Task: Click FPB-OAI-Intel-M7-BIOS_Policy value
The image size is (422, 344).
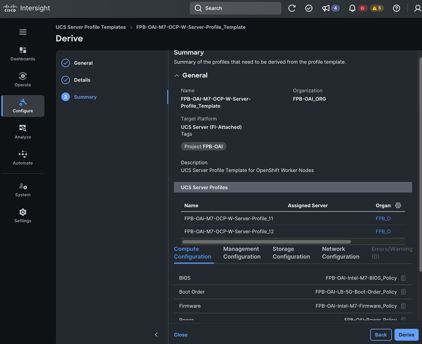Action: (361, 278)
